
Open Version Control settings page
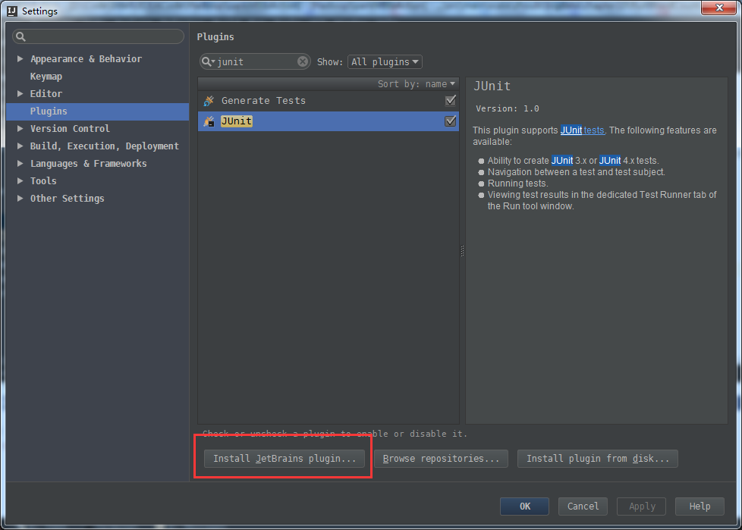[70, 129]
